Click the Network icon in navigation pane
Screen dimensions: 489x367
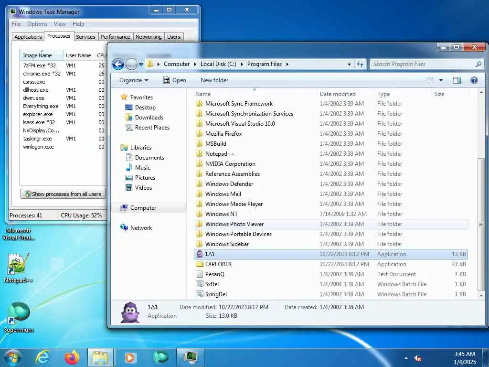[x=124, y=227]
